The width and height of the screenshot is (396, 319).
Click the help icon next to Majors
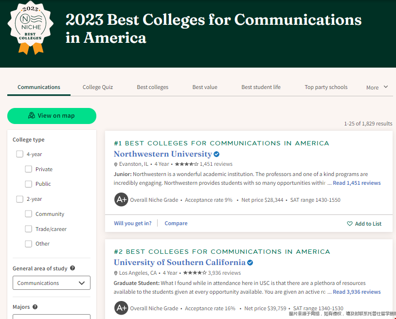(x=35, y=307)
